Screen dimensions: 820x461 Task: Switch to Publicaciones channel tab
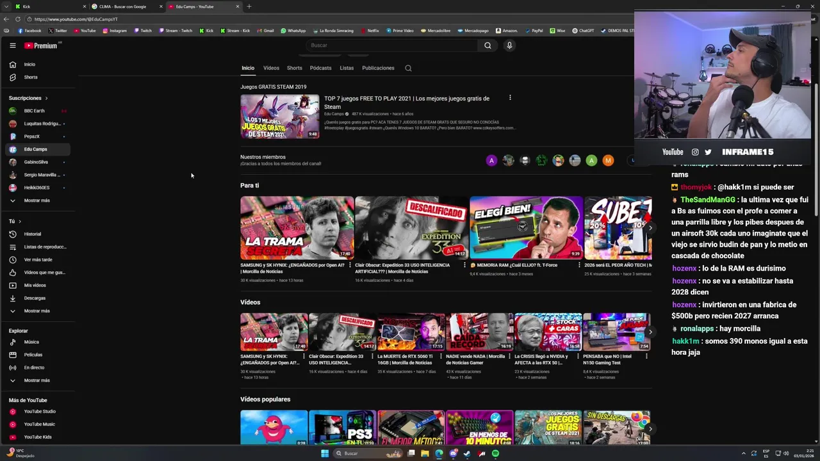click(378, 68)
